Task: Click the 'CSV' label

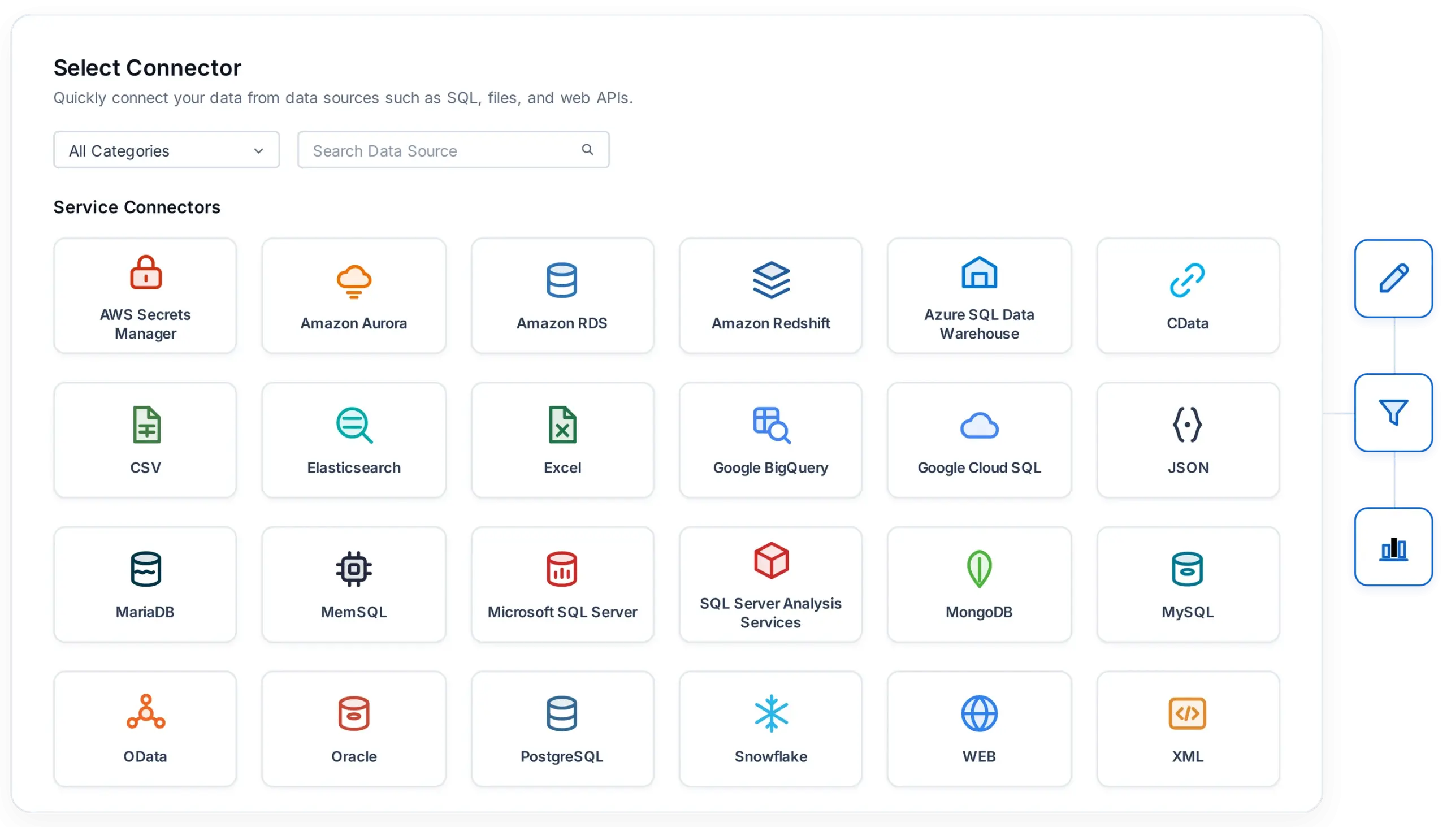Action: (x=145, y=467)
